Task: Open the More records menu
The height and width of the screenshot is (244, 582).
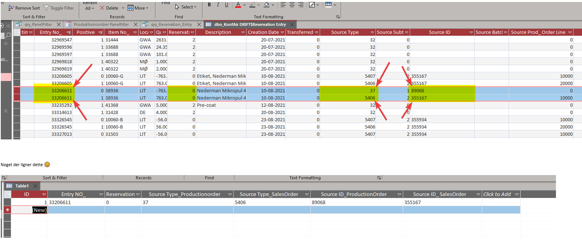Action: click(138, 8)
